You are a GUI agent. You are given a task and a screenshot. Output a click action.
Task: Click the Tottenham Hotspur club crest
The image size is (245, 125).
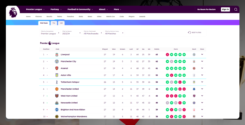click(x=57, y=82)
